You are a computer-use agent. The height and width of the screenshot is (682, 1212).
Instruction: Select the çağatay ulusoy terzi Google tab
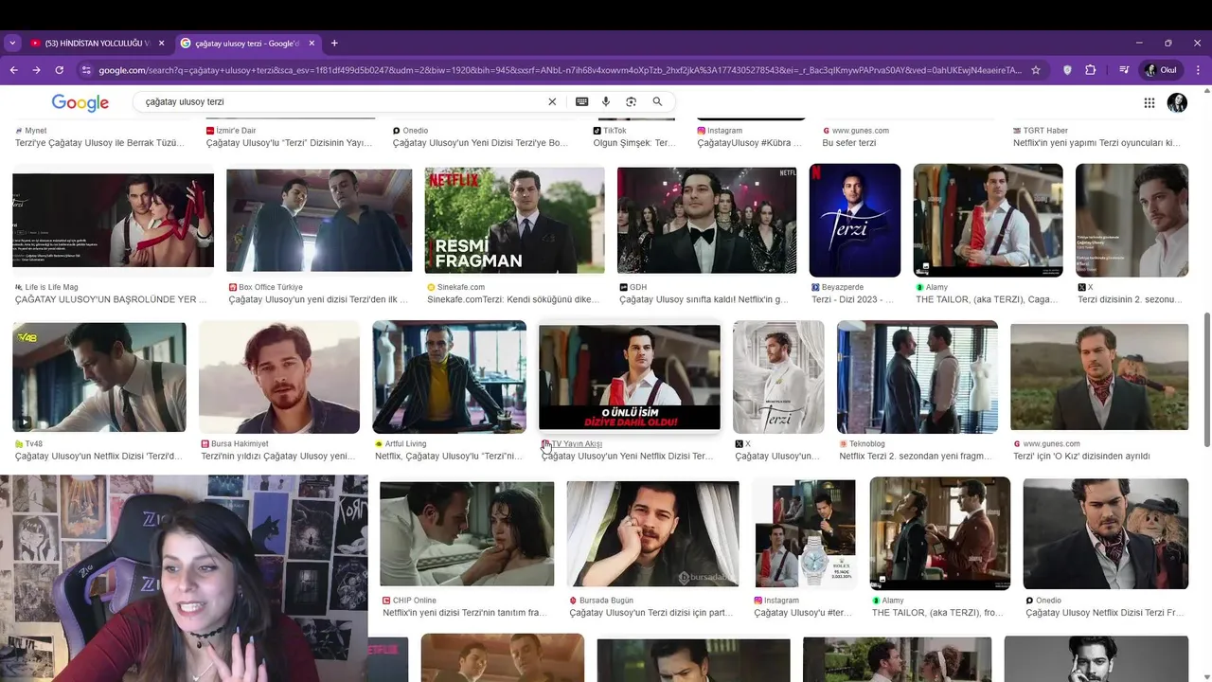coord(247,44)
